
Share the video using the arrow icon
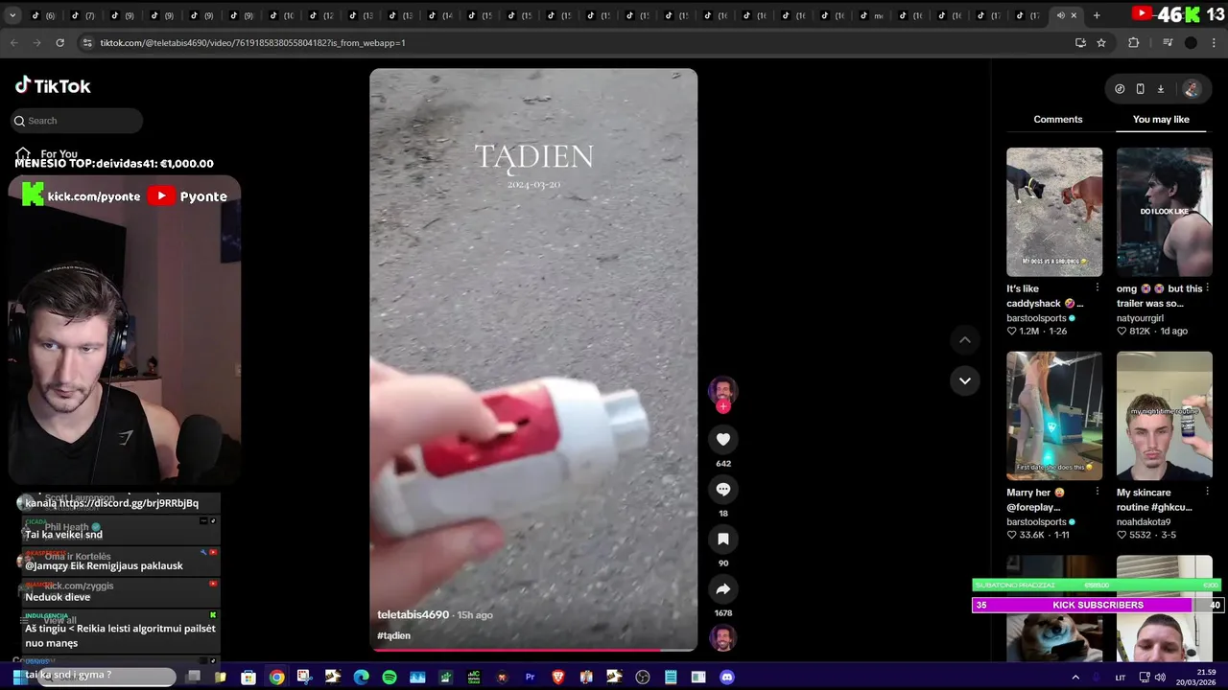723,588
